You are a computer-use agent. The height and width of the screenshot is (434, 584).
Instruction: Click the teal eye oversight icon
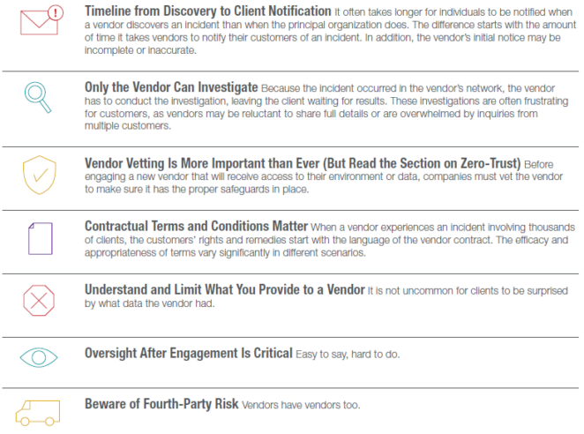click(39, 357)
